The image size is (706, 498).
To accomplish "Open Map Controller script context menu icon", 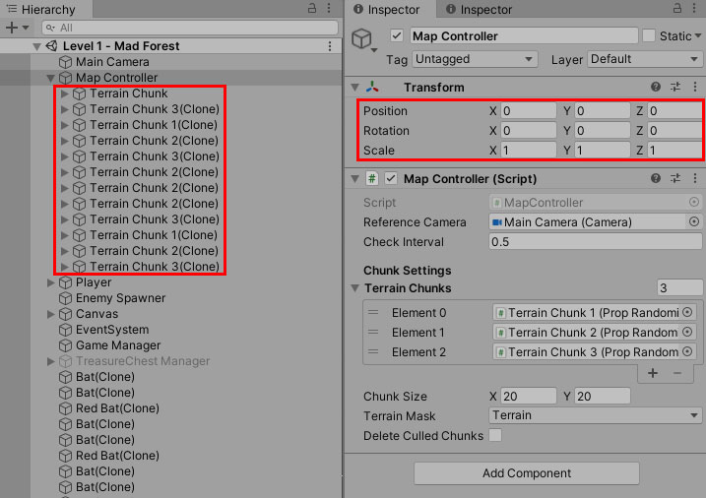I will click(693, 179).
